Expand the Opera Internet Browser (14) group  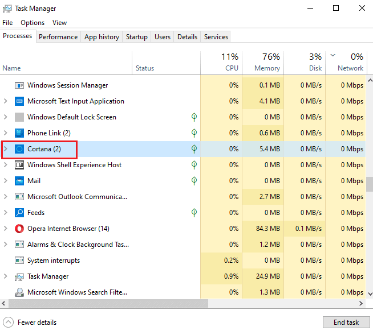(6, 229)
